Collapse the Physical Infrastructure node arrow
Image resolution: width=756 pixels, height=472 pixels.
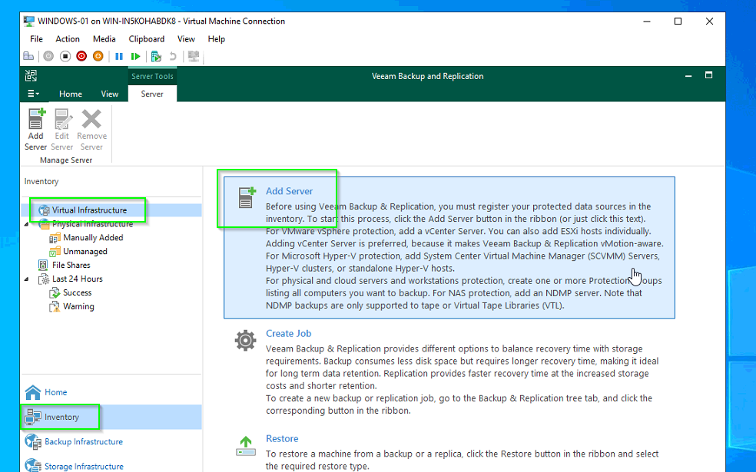[27, 224]
